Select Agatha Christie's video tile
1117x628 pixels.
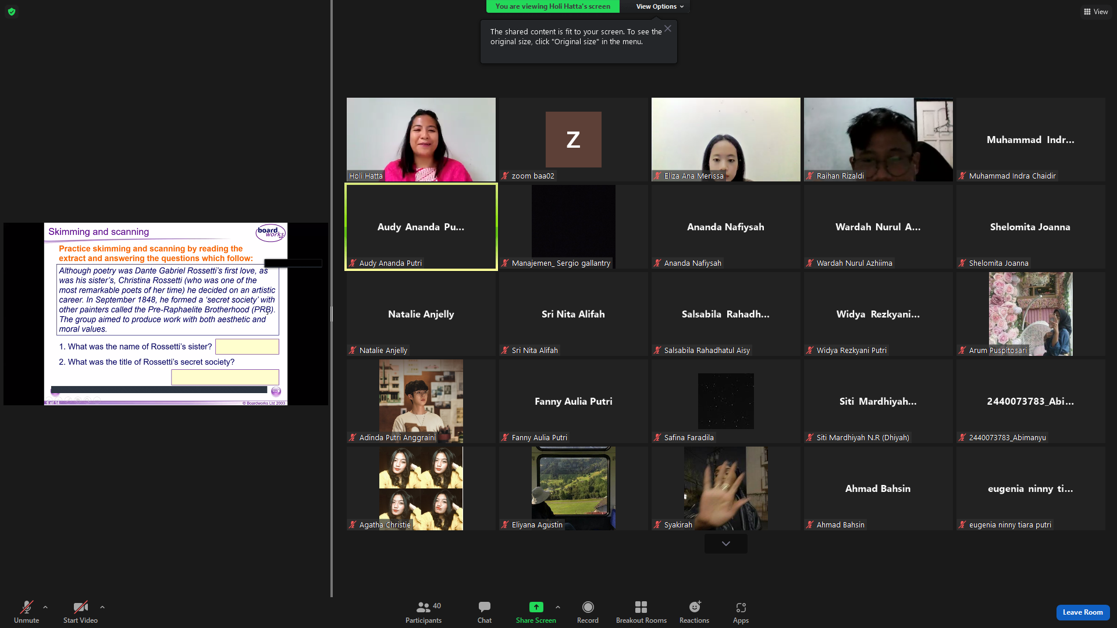421,488
